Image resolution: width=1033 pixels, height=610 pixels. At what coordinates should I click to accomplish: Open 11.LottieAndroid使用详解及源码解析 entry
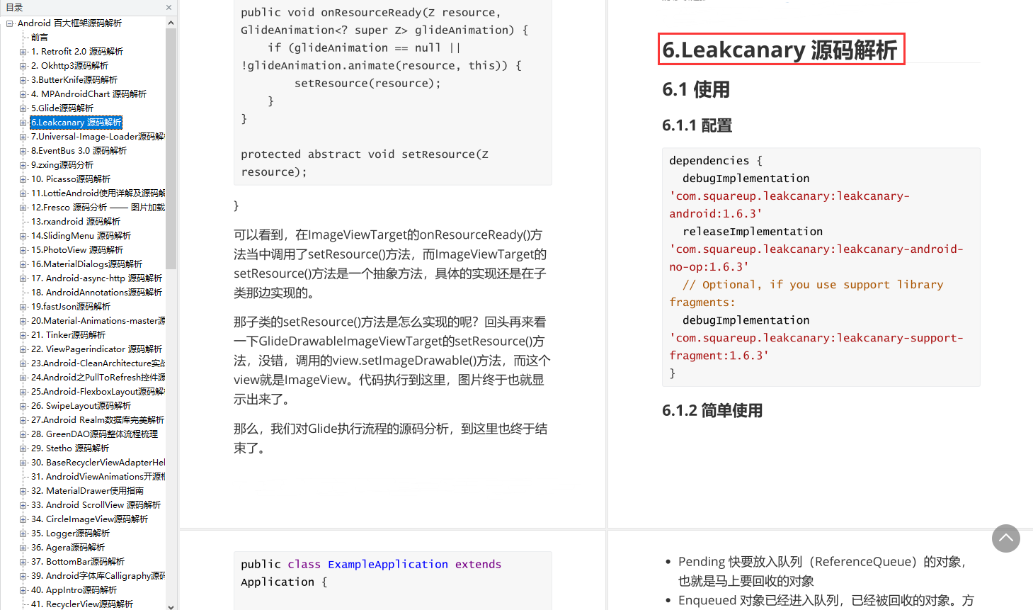click(98, 193)
